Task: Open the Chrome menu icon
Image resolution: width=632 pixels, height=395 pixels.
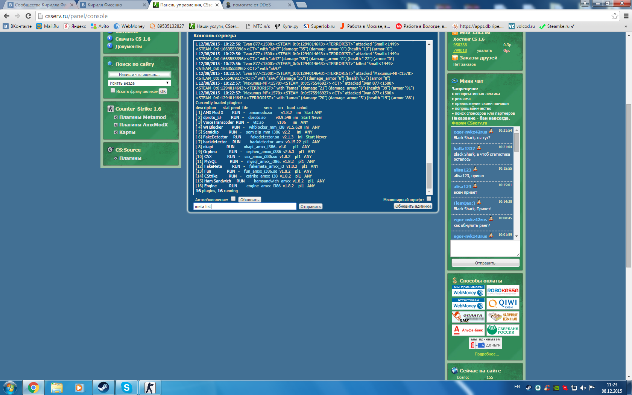Action: (626, 16)
